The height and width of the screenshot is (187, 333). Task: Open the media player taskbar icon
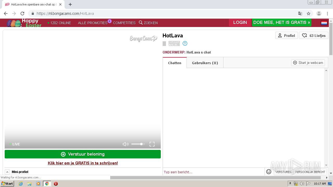[38, 184]
